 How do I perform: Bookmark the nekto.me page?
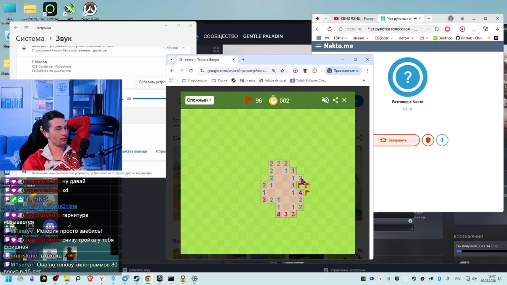pos(437,29)
